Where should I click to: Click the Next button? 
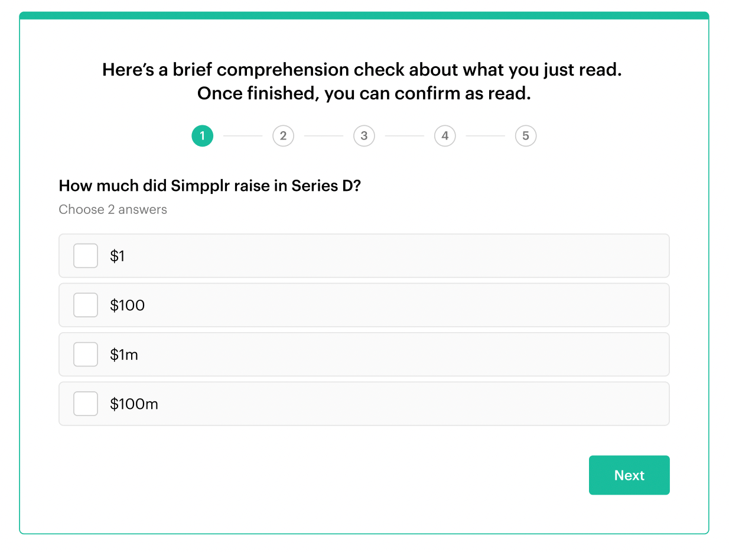629,475
